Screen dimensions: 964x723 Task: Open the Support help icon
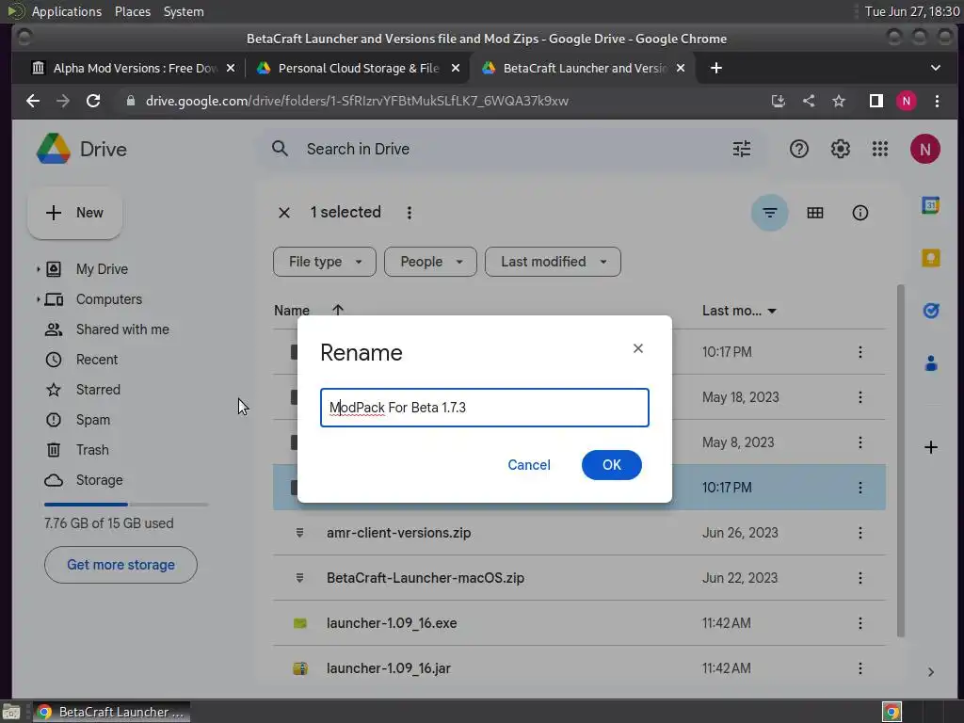(x=798, y=149)
